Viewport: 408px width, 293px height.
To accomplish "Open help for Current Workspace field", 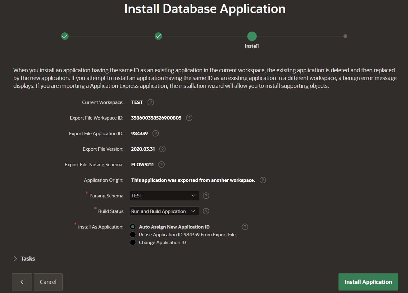I will [151, 102].
